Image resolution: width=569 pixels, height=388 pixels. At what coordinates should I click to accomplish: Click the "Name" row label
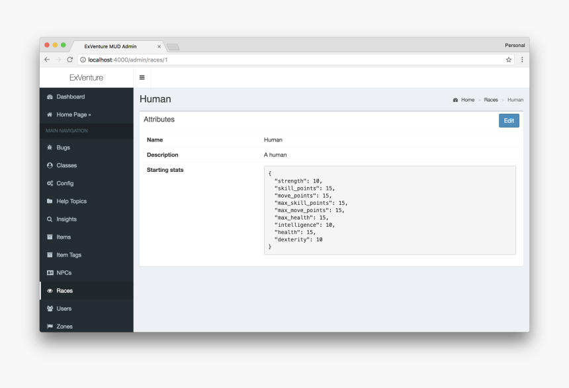point(155,140)
